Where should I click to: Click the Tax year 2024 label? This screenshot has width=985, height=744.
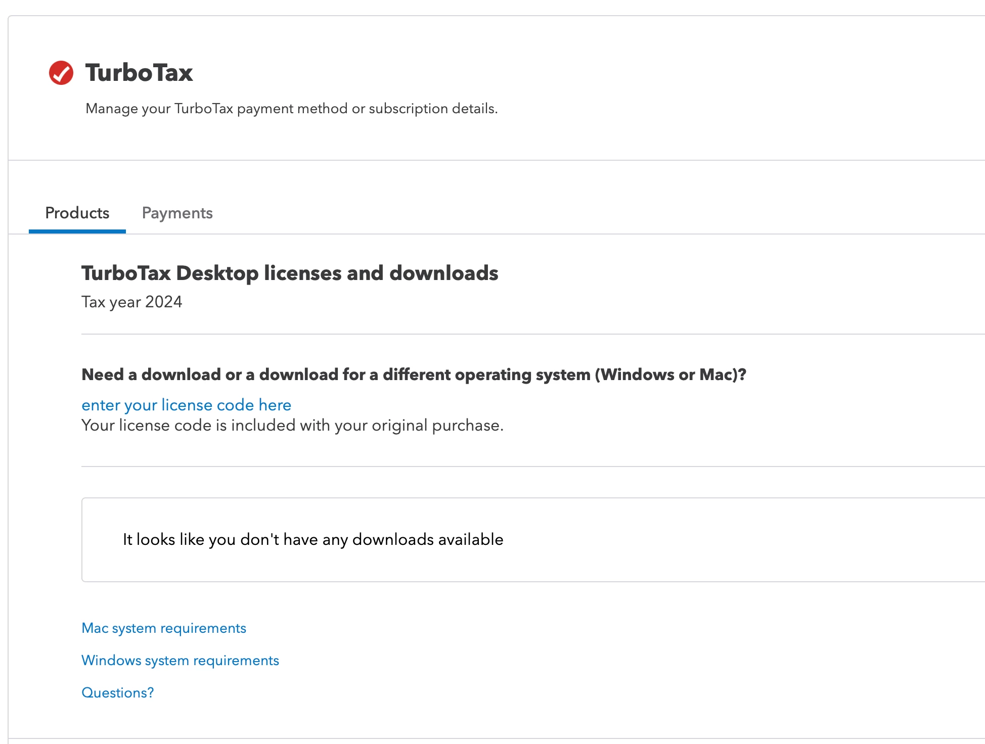point(131,302)
